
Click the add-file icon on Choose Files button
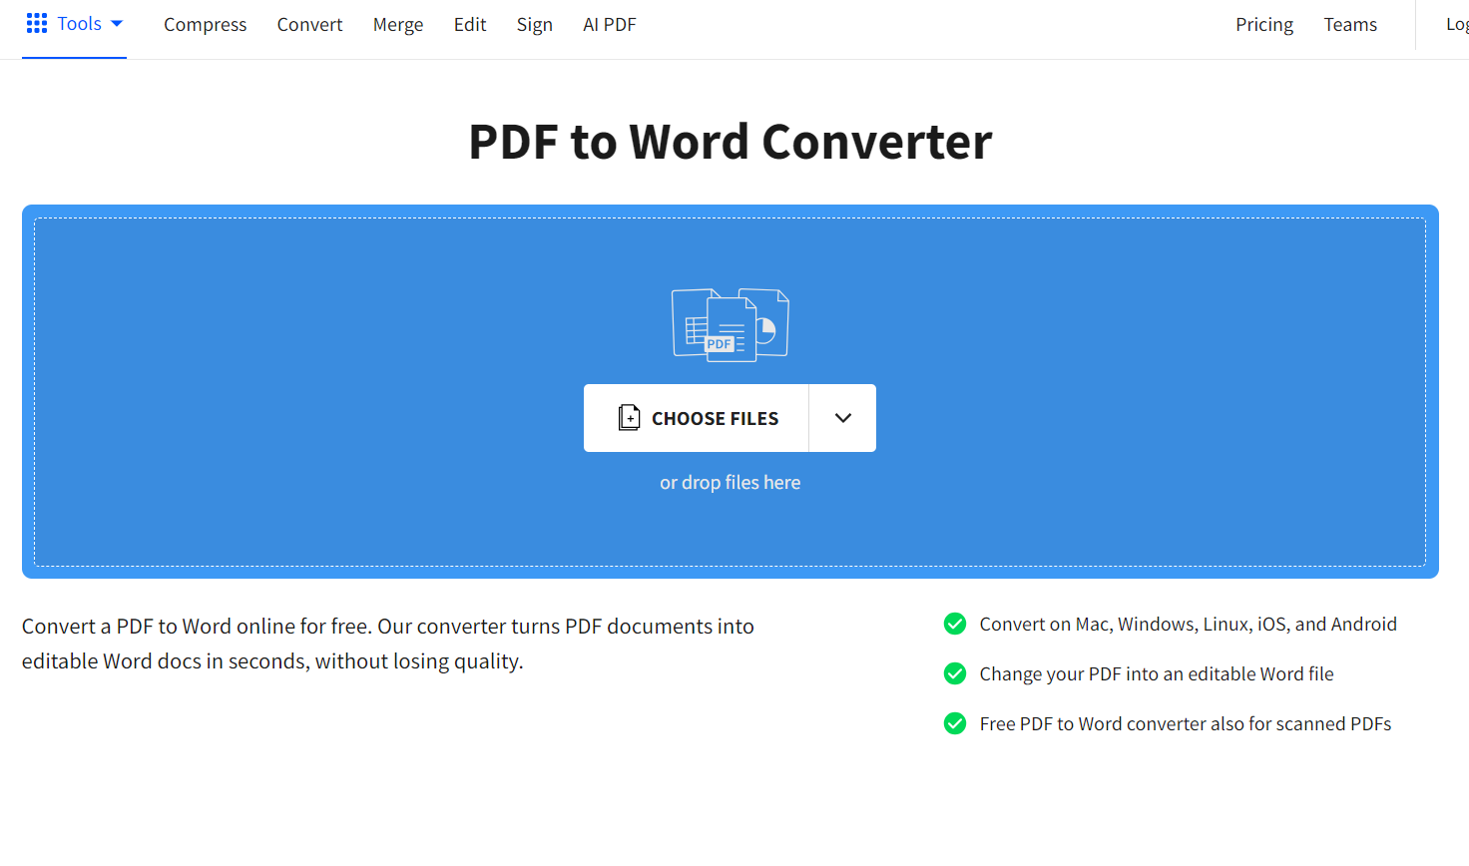tap(629, 418)
